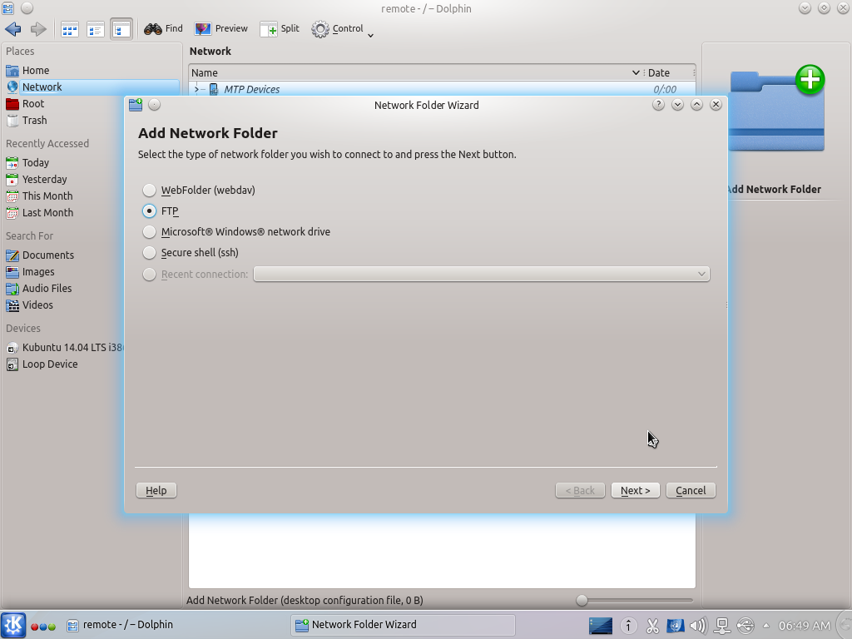Open the network management tray icon

(722, 626)
